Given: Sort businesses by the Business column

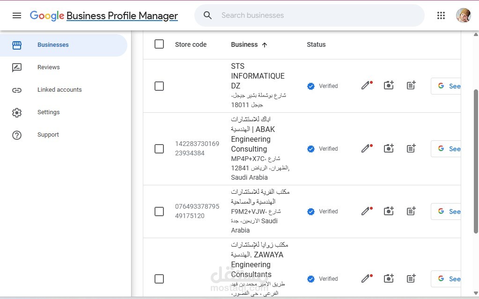Looking at the screenshot, I should pos(248,44).
